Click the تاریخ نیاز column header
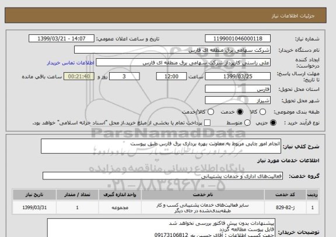The image size is (336, 237). coord(34,194)
